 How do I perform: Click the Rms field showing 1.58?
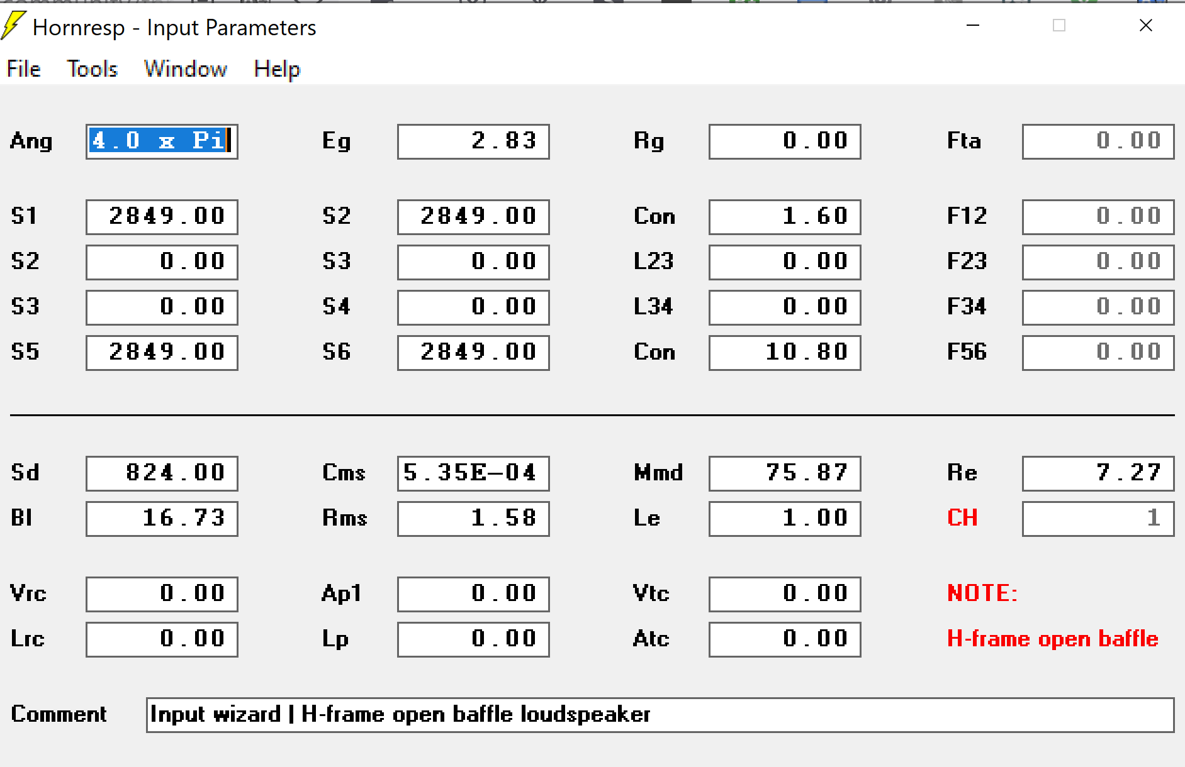473,519
